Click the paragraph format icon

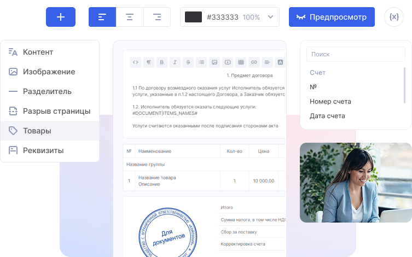pos(148,62)
